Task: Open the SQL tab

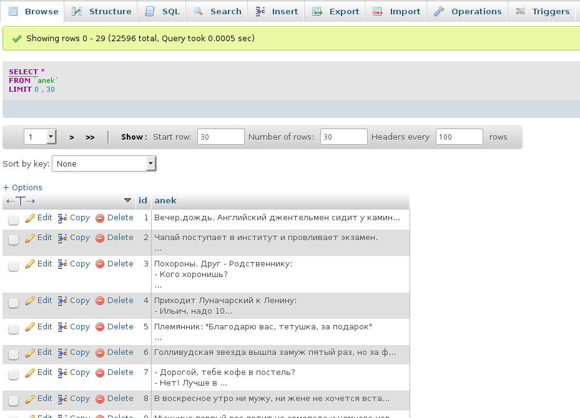Action: 162,11
